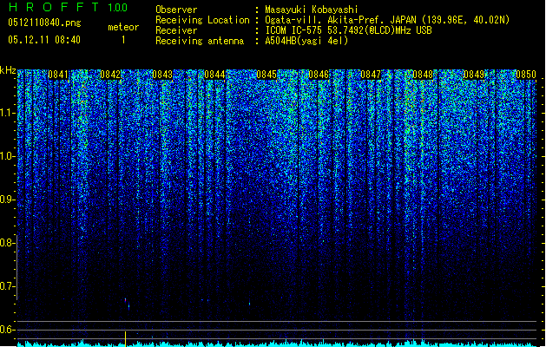Click the yellow meteor detection marker line
The width and height of the screenshot is (546, 347).
tap(125, 338)
